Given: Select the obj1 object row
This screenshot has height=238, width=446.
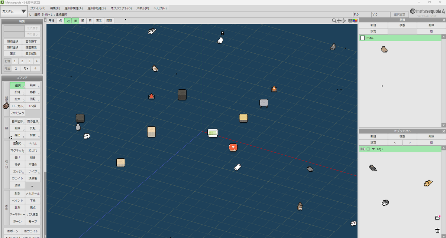Looking at the screenshot, I should 400,149.
